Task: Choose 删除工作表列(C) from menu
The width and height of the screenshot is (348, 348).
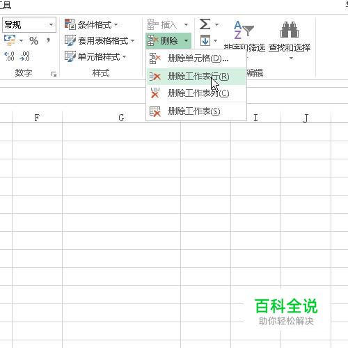Action: (196, 93)
